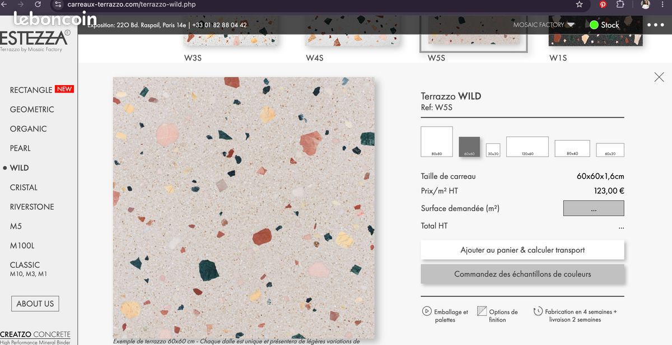Close the product detail panel with X
This screenshot has width=672, height=345.
tap(659, 77)
